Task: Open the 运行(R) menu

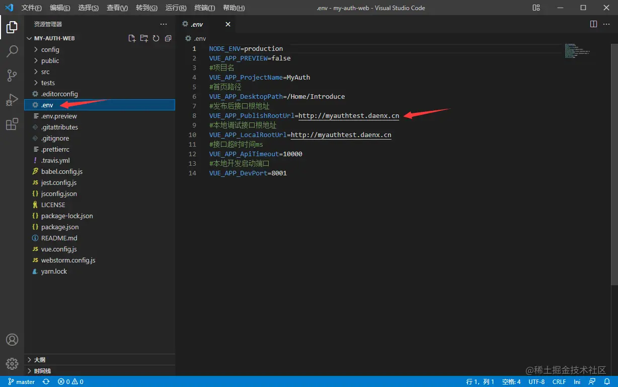Action: (176, 8)
